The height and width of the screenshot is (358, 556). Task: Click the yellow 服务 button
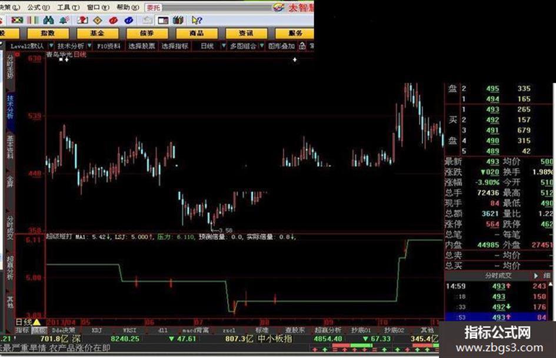[294, 34]
